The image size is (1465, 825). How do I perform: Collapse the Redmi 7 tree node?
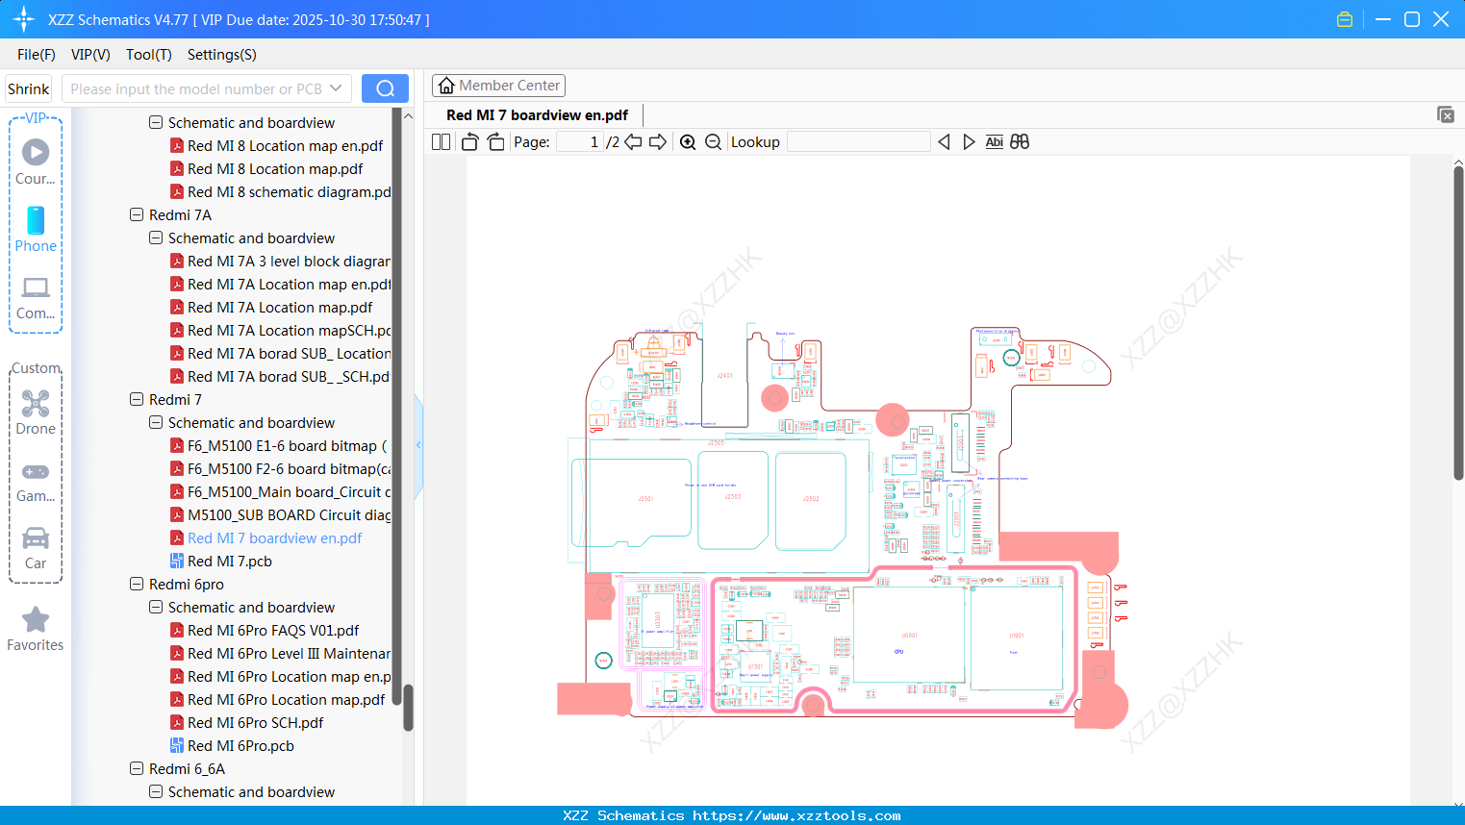[x=137, y=400]
